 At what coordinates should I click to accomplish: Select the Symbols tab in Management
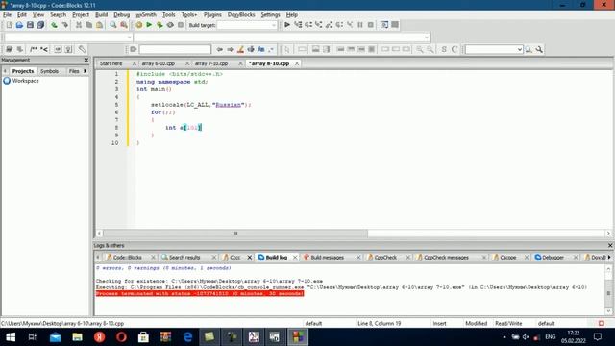pyautogui.click(x=49, y=71)
